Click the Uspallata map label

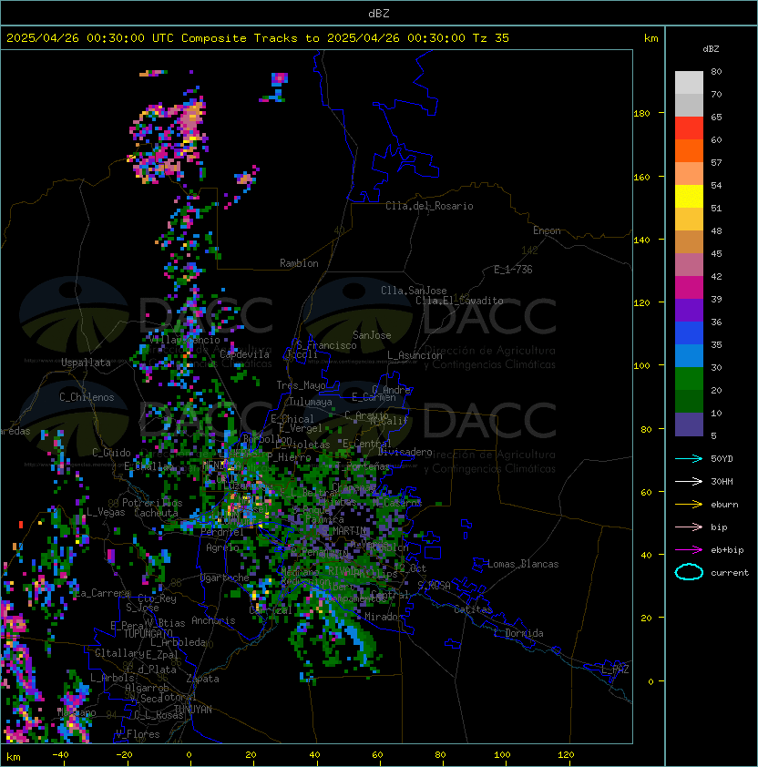coord(86,363)
